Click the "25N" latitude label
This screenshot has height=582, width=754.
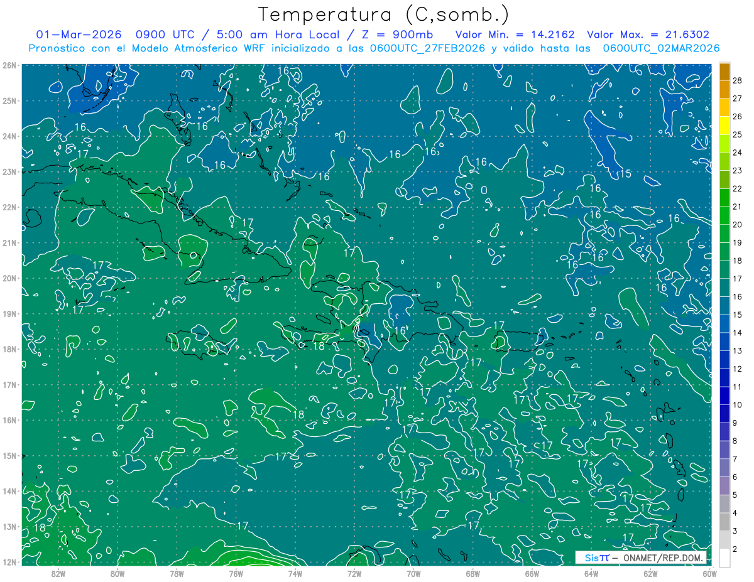tap(9, 101)
